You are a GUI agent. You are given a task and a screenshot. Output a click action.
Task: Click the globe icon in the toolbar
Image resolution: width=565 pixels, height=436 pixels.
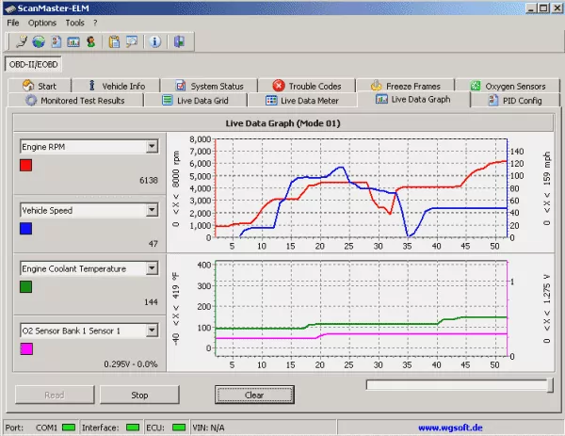[38, 42]
